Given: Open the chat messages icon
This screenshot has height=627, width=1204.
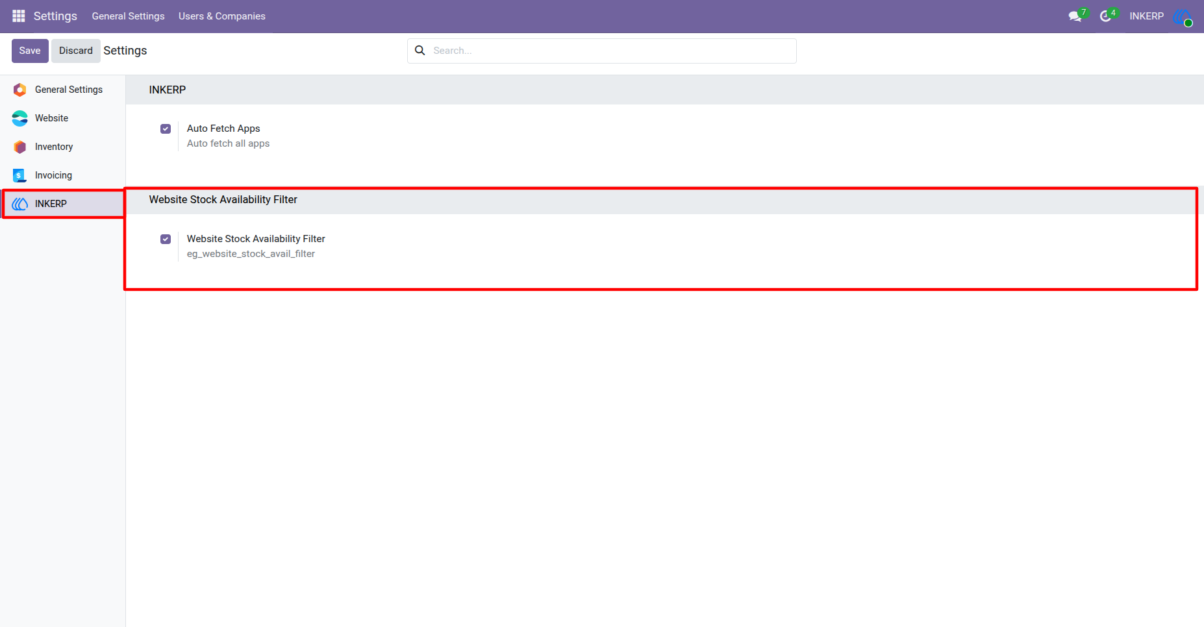Looking at the screenshot, I should tap(1075, 16).
